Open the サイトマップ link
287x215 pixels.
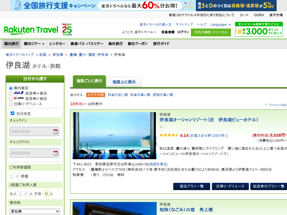point(184,25)
